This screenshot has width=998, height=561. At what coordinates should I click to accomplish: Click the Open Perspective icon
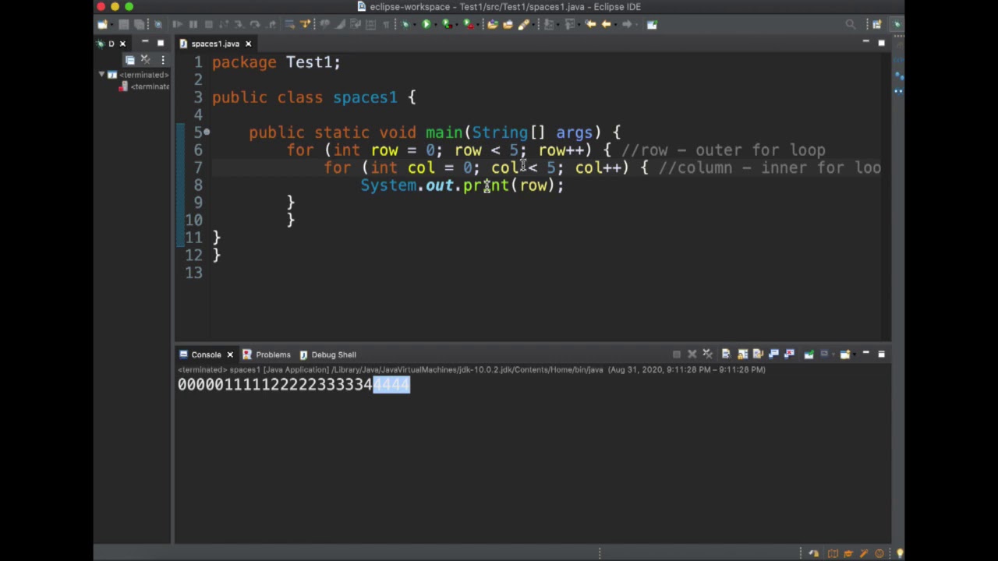877,24
